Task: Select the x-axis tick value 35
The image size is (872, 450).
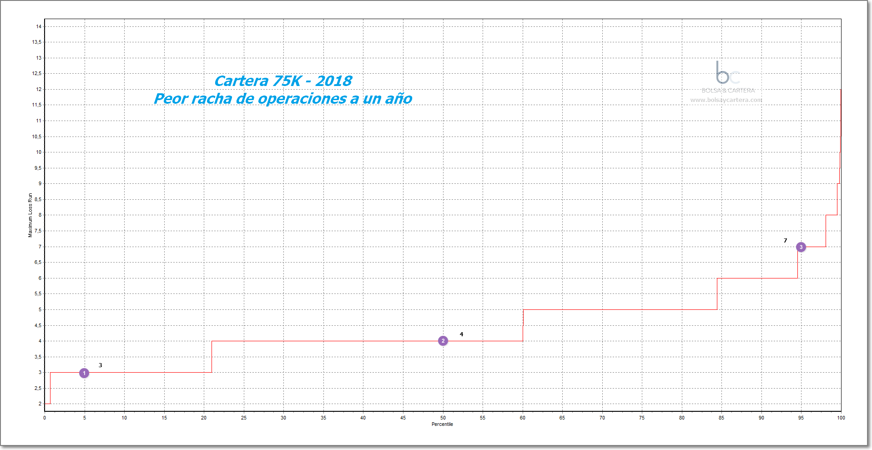Action: (x=323, y=418)
